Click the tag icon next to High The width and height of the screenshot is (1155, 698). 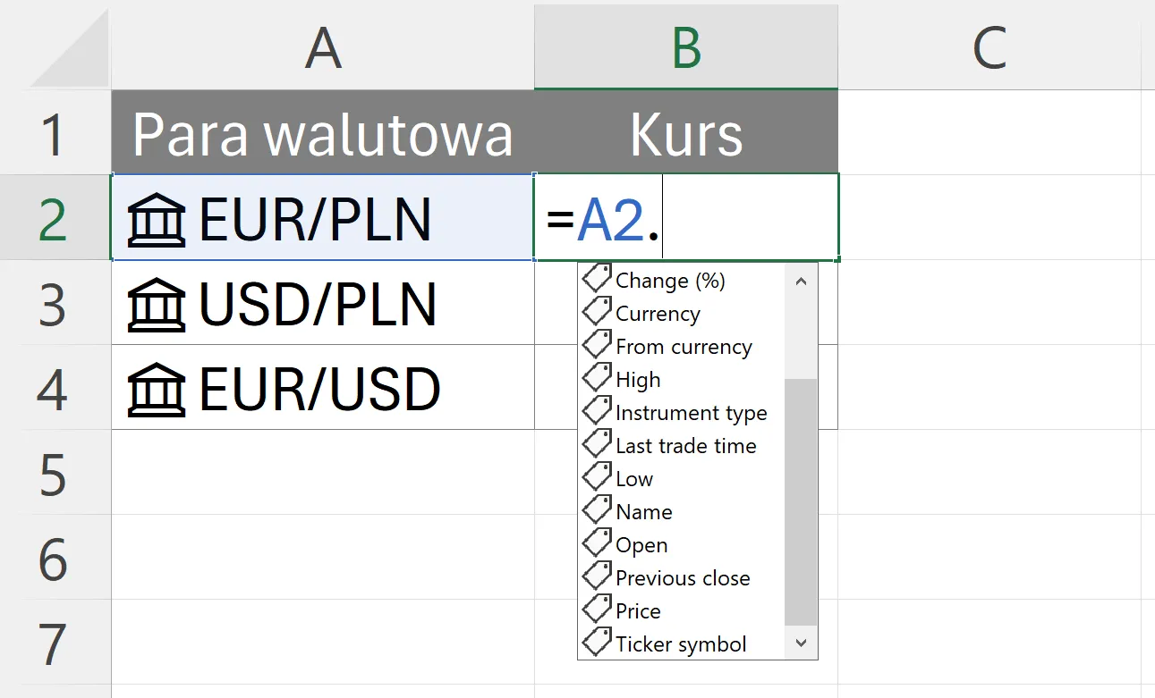(x=597, y=378)
